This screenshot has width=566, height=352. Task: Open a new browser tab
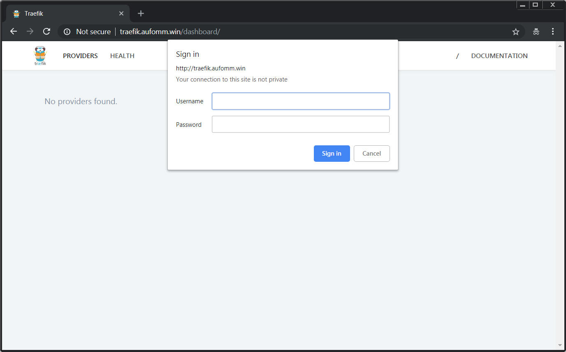point(141,13)
